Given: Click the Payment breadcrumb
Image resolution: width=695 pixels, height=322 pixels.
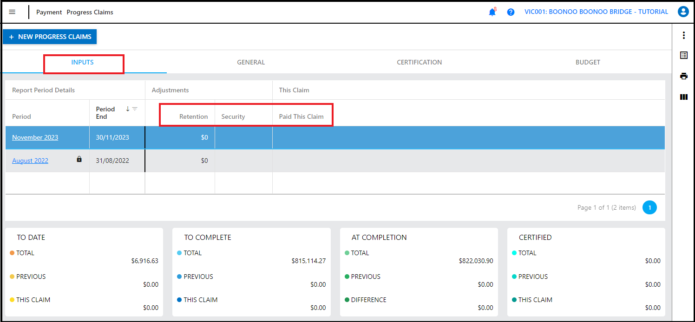Looking at the screenshot, I should 49,12.
